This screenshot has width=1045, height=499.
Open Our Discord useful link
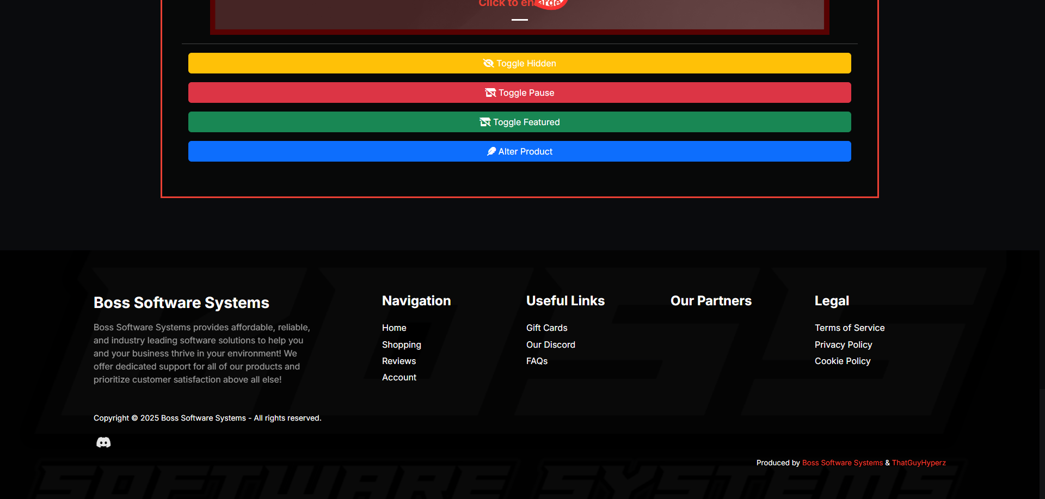551,344
